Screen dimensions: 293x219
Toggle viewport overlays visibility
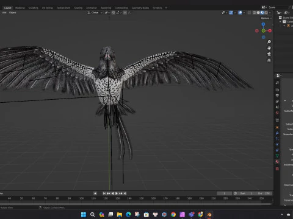click(240, 13)
